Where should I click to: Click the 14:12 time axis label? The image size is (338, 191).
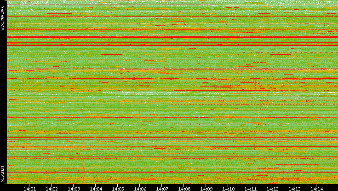tap(272, 189)
